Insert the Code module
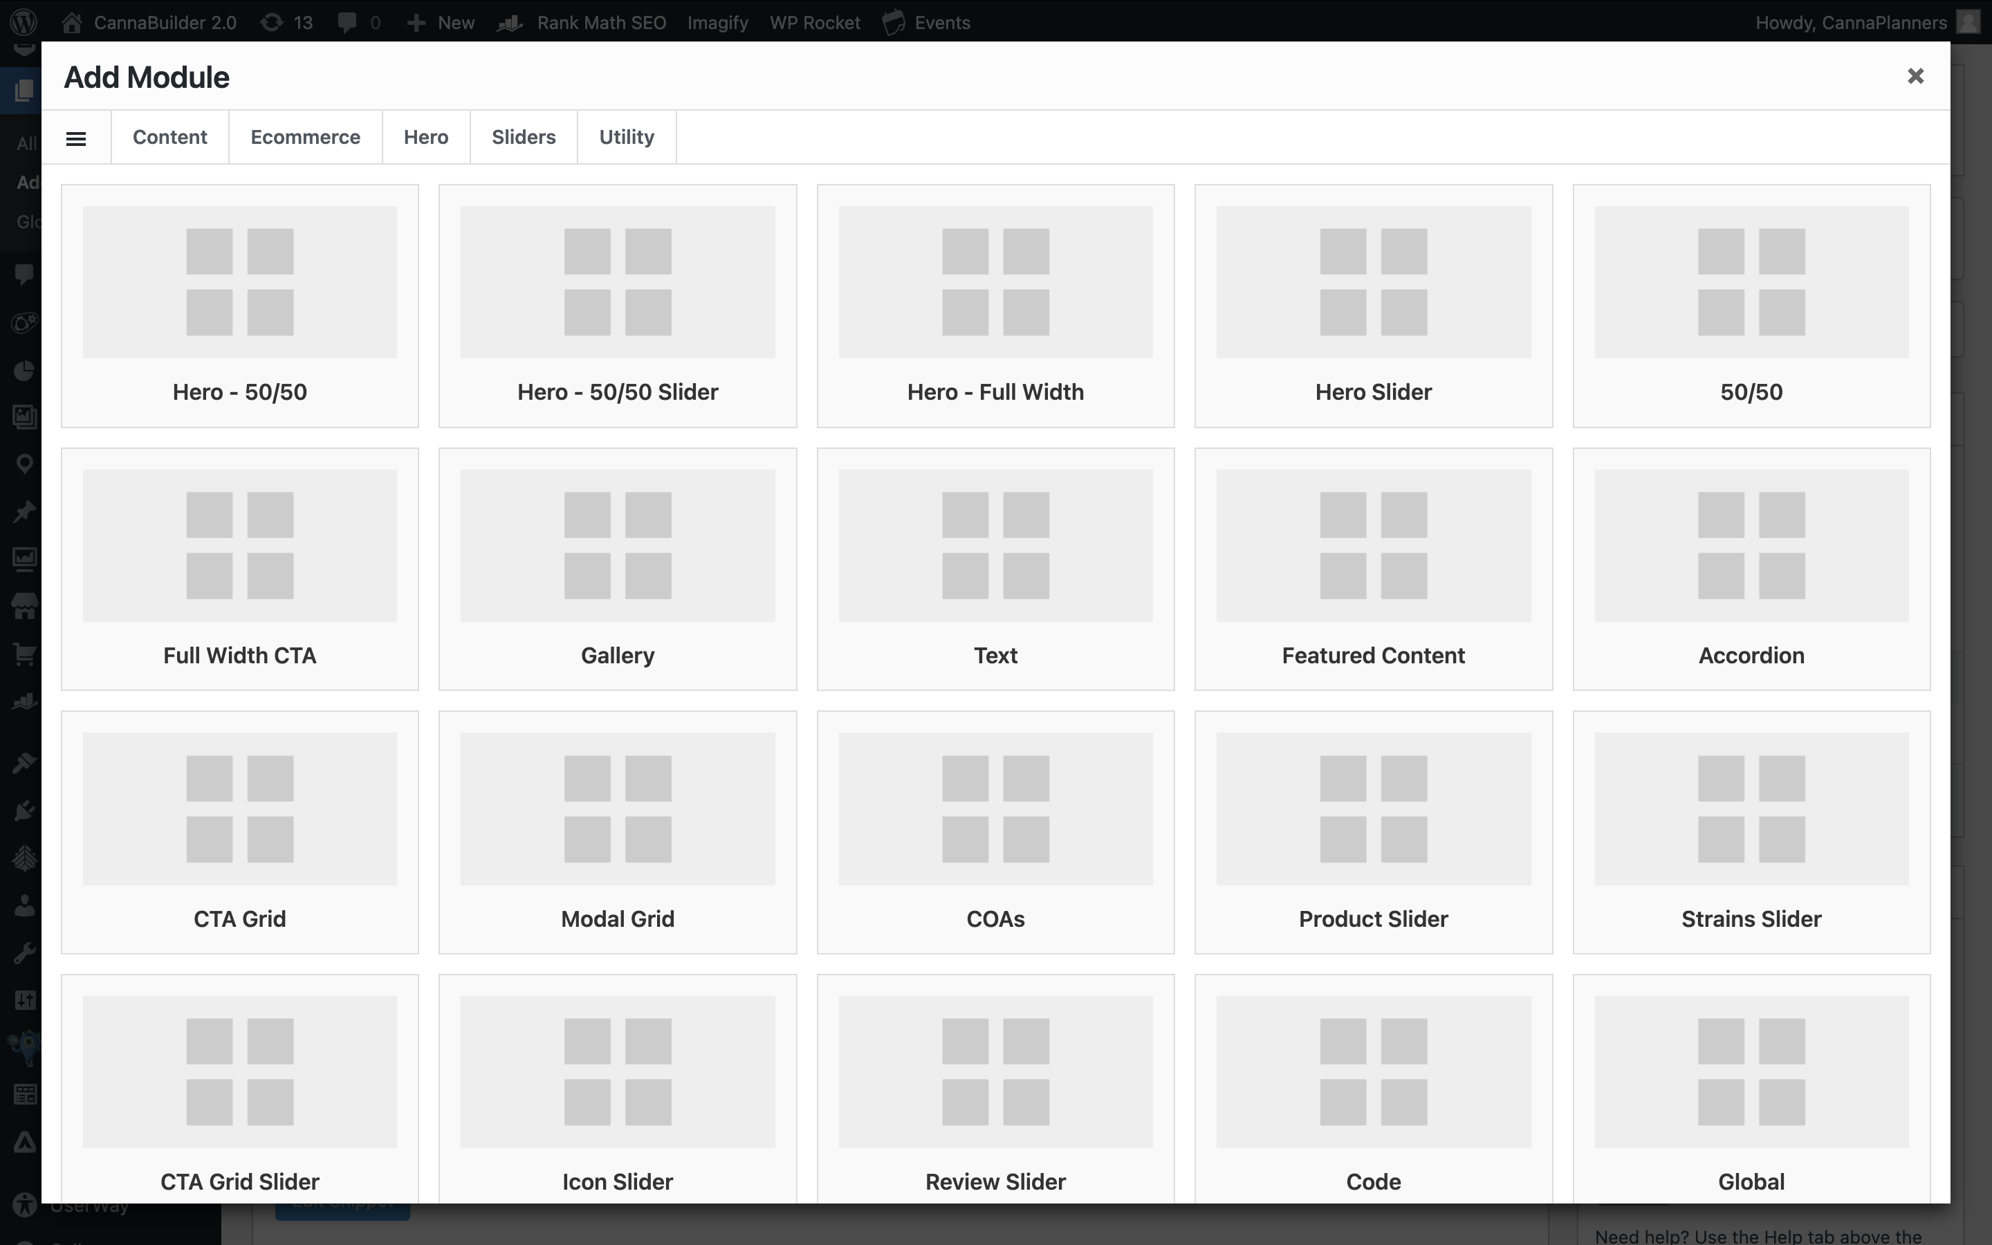Viewport: 1992px width, 1245px height. coord(1372,1087)
